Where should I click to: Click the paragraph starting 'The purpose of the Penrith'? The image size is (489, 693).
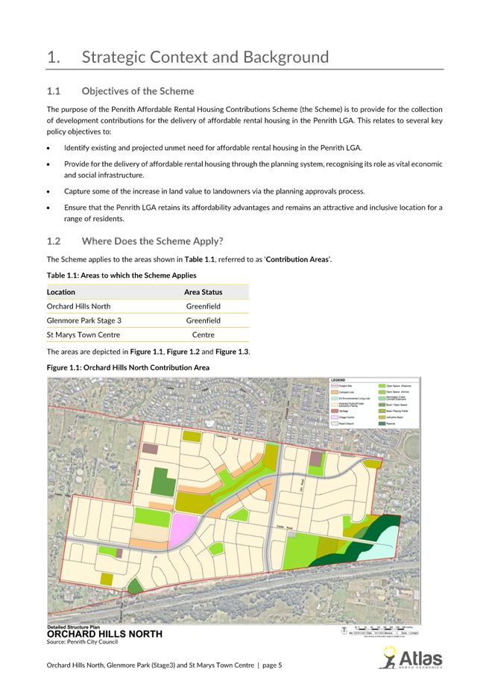(245, 120)
